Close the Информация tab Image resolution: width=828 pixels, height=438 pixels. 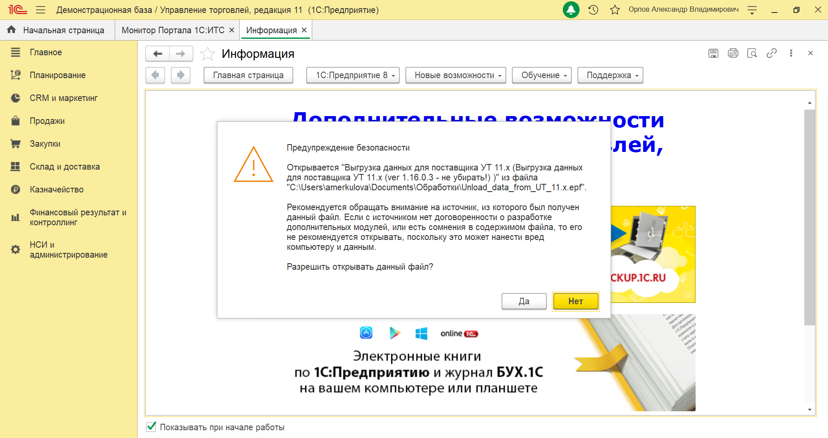pos(304,30)
